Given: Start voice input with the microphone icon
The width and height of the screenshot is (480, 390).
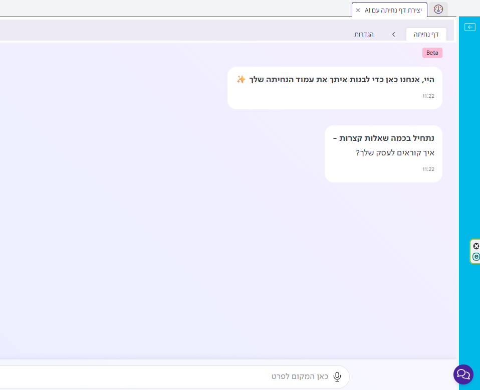Looking at the screenshot, I should 337,376.
